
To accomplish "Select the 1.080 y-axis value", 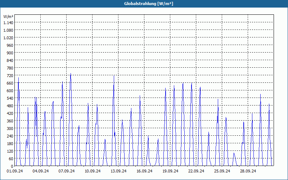I will pos(8,30).
